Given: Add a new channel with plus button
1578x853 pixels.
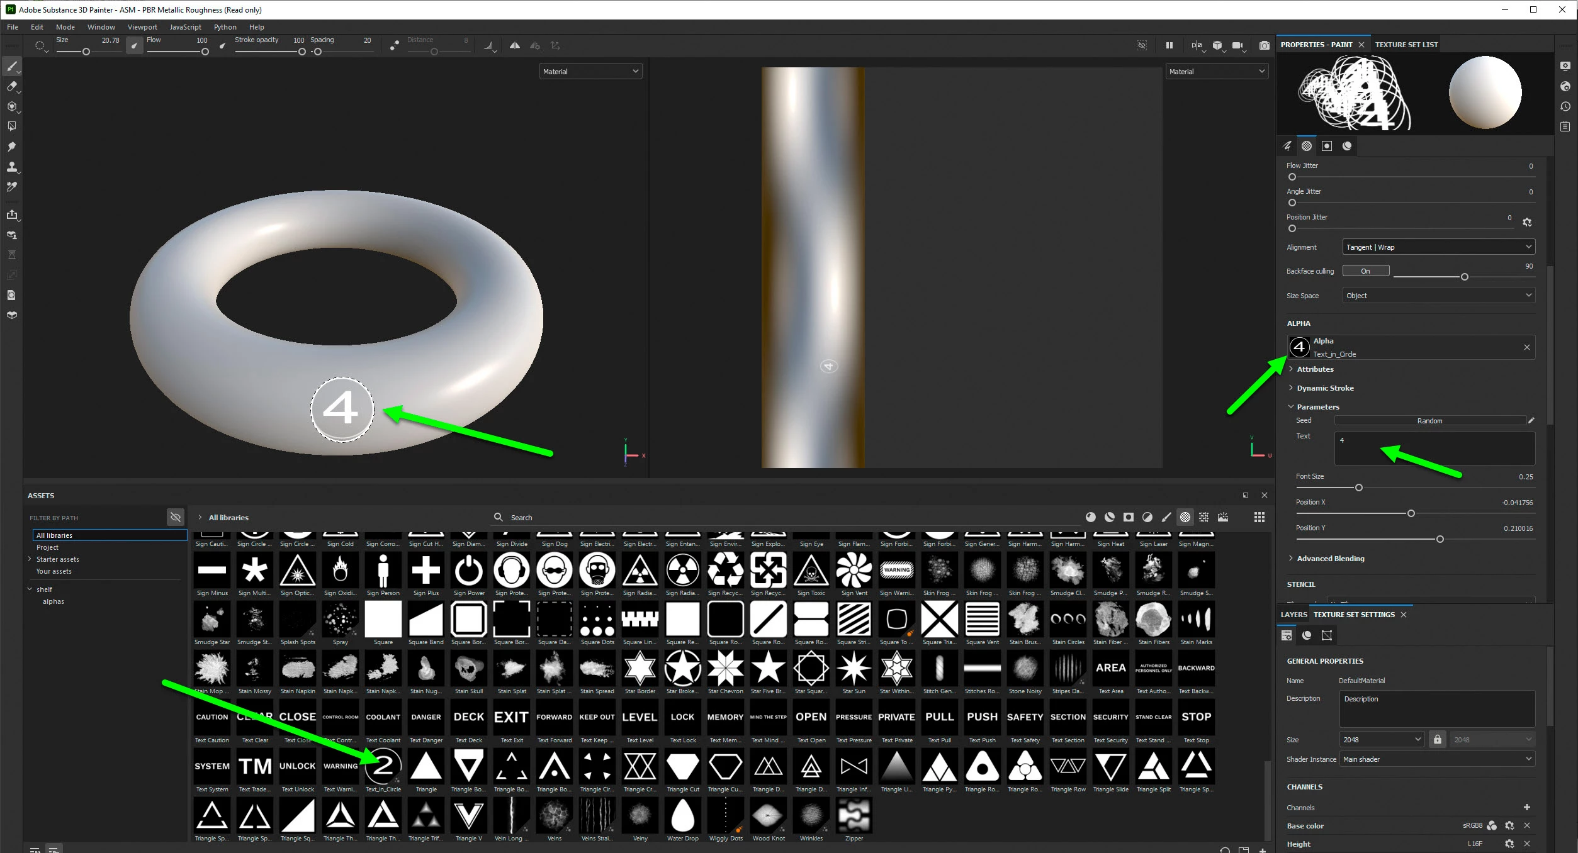Looking at the screenshot, I should pos(1526,807).
